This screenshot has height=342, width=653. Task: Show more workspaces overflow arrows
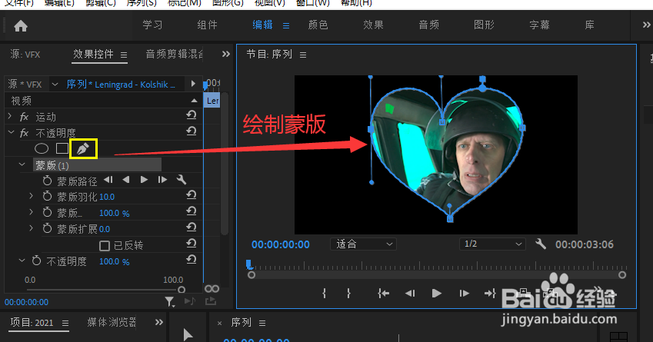tap(646, 25)
